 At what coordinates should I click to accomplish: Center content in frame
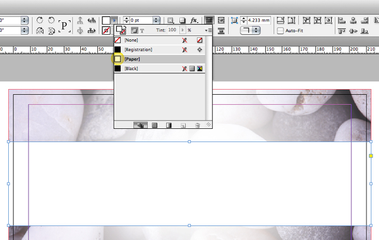328,20
